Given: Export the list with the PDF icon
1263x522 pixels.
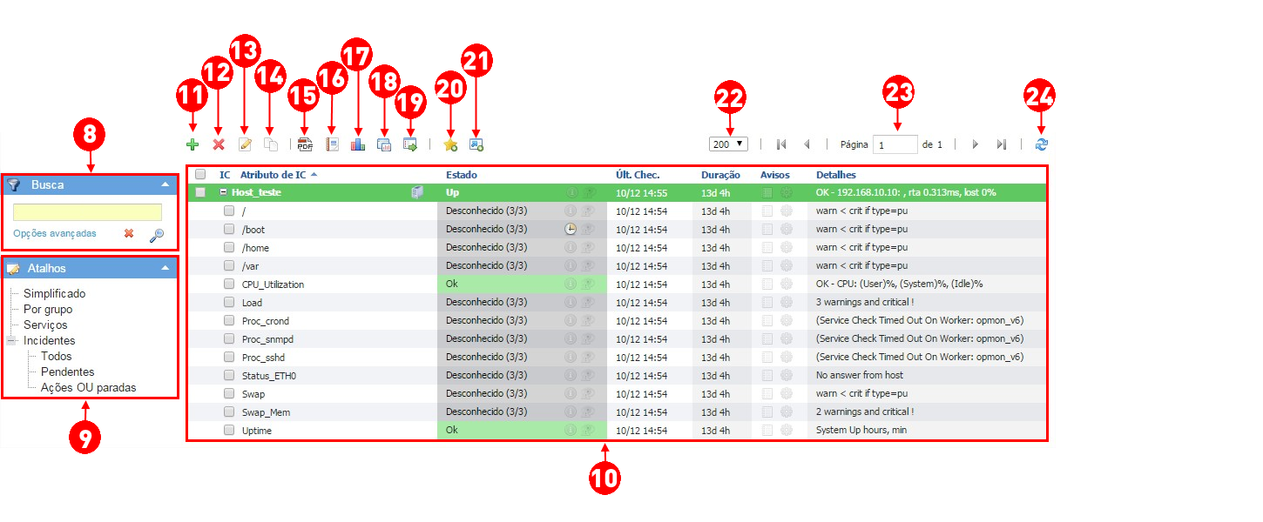Looking at the screenshot, I should (x=305, y=145).
